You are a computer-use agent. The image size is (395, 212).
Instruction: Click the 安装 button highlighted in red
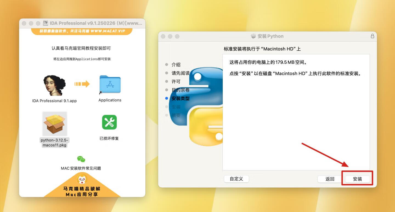pos(358,179)
